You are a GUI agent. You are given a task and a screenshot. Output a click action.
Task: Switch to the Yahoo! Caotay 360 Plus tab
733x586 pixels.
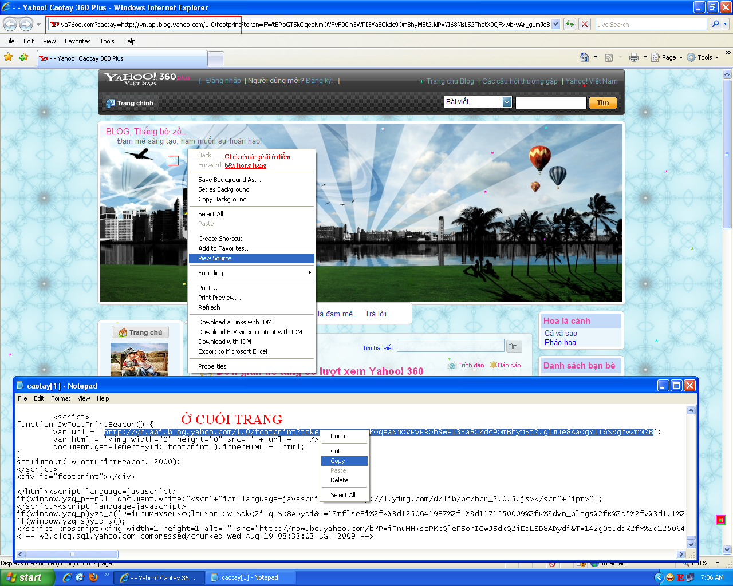(x=122, y=58)
